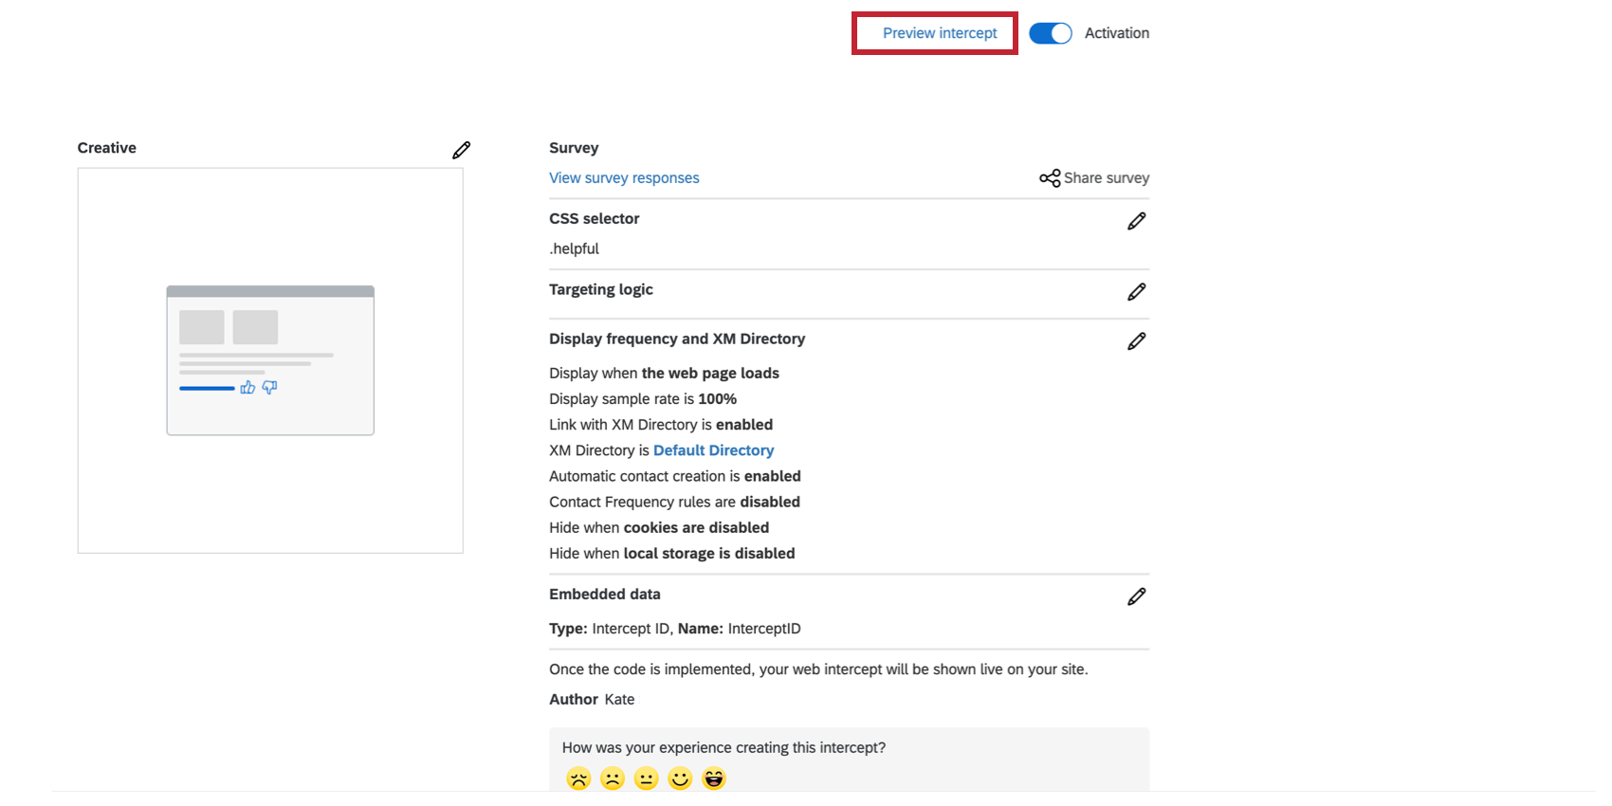Screen dimensions: 1612x806
Task: Select the very sad face emoji rating
Action: point(577,779)
